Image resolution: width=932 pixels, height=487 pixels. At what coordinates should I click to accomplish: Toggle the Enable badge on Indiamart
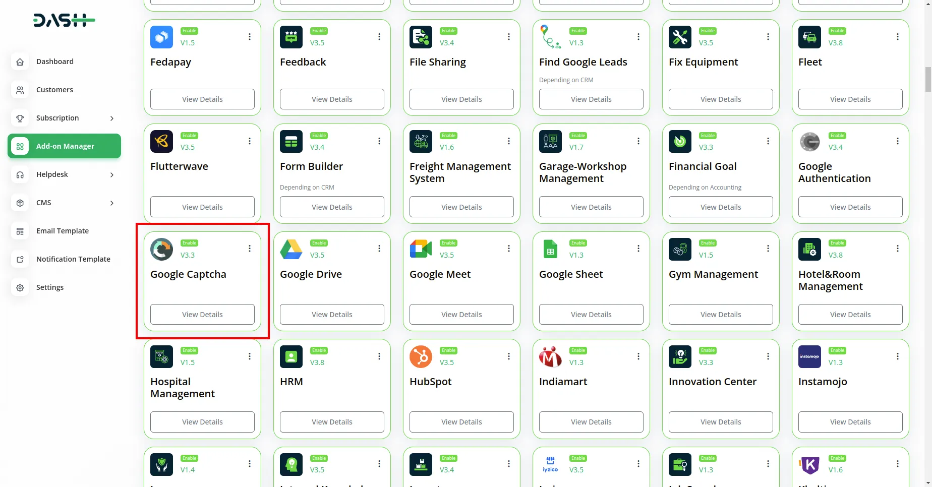tap(578, 350)
